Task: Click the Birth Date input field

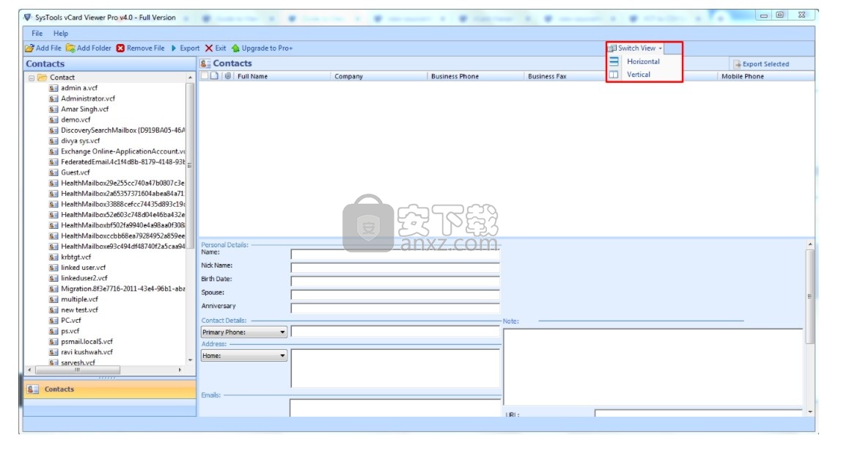Action: point(395,281)
